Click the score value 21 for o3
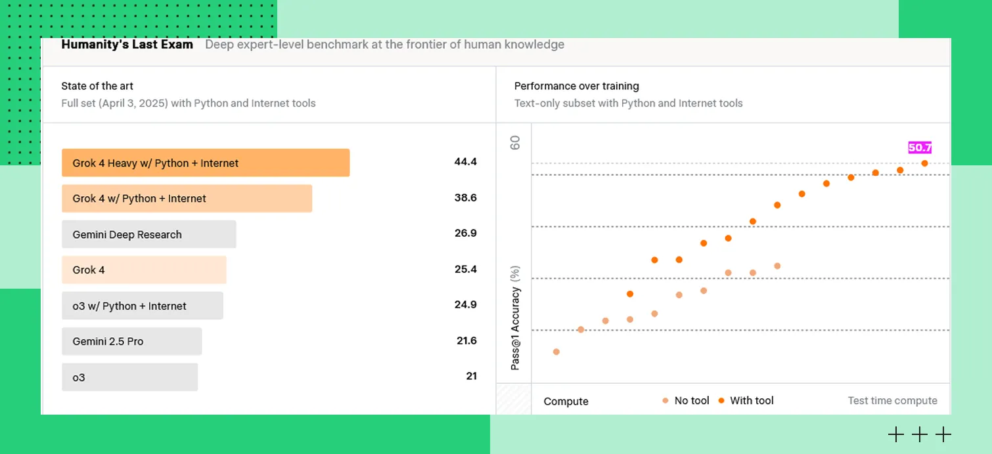 (x=471, y=376)
